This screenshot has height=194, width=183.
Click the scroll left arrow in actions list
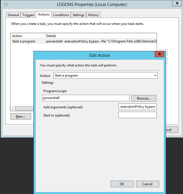[13, 109]
